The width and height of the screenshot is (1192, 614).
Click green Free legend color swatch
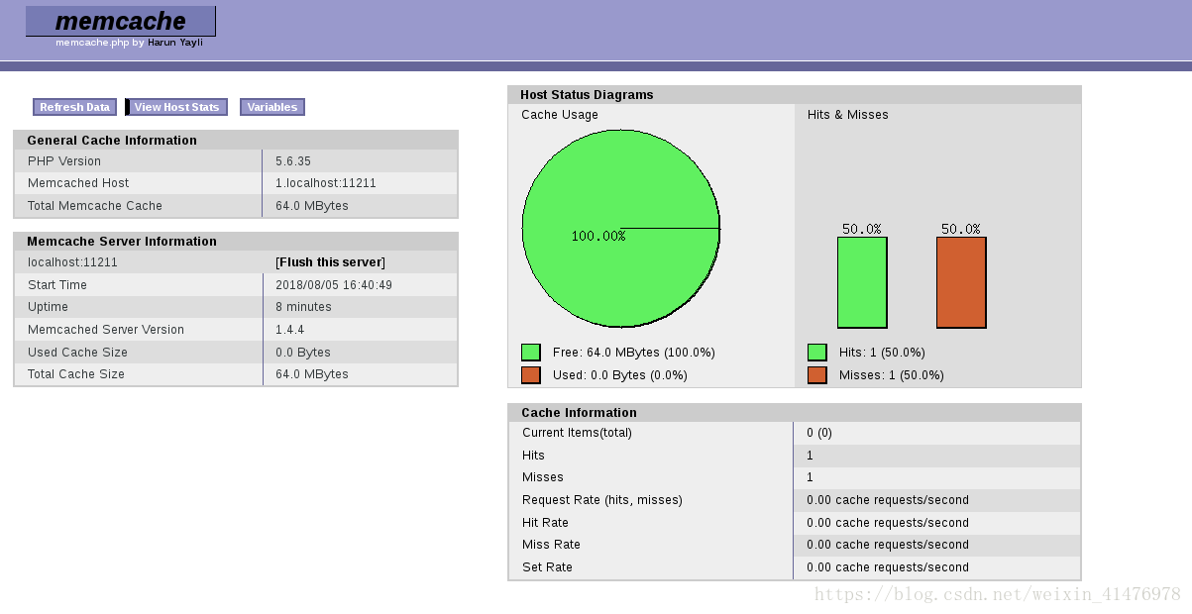pyautogui.click(x=531, y=353)
